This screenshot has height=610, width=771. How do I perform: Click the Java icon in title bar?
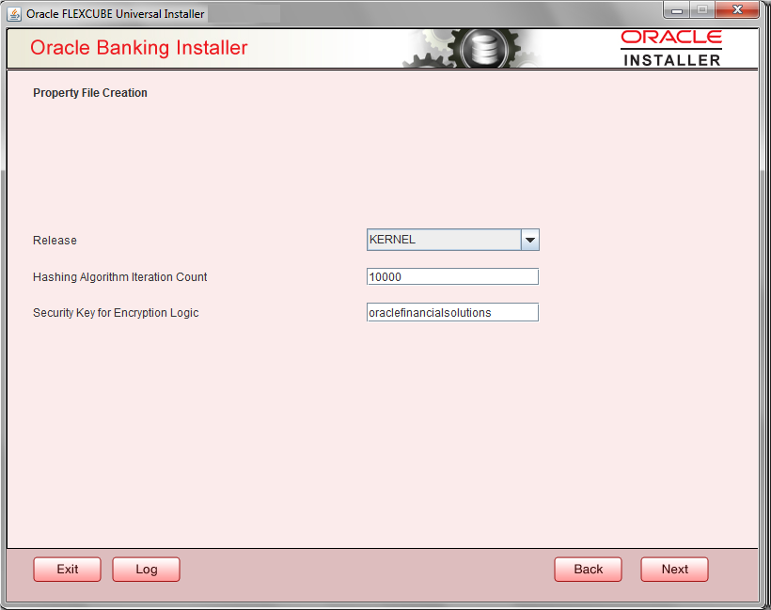[14, 14]
